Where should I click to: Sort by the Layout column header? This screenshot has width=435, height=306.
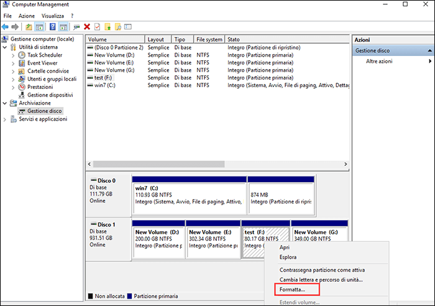tap(158, 39)
